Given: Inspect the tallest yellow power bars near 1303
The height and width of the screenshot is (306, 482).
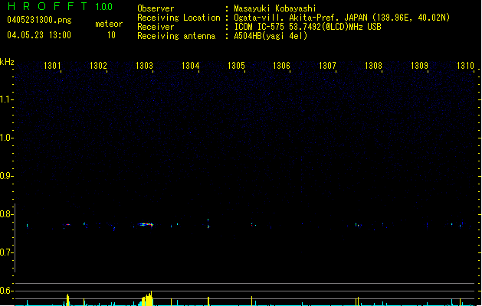Looking at the screenshot, I should [148, 298].
